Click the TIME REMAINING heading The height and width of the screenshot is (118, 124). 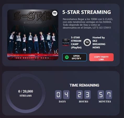84,85
